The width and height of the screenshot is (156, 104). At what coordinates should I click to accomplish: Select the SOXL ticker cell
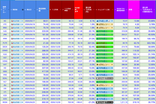(x=5, y=78)
